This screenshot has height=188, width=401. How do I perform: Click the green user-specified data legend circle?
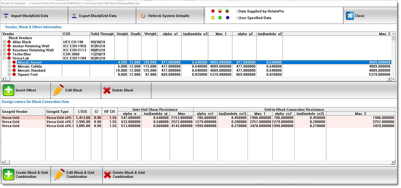(220, 18)
